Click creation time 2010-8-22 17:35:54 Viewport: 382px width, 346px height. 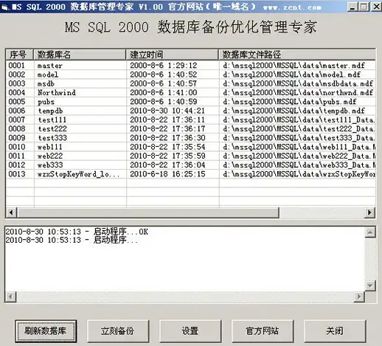pos(167,147)
